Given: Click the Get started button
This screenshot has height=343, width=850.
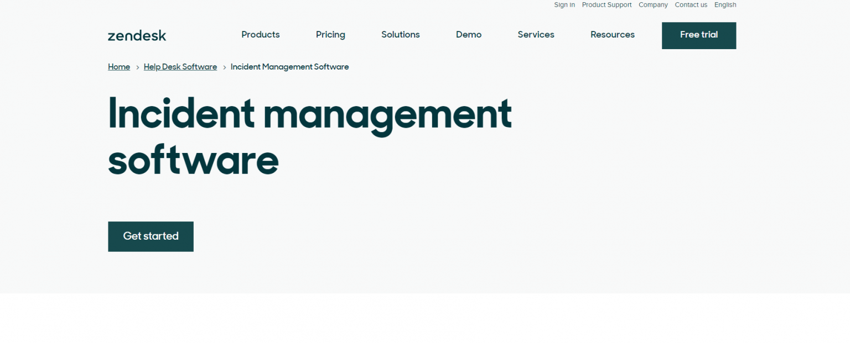Looking at the screenshot, I should click(151, 236).
